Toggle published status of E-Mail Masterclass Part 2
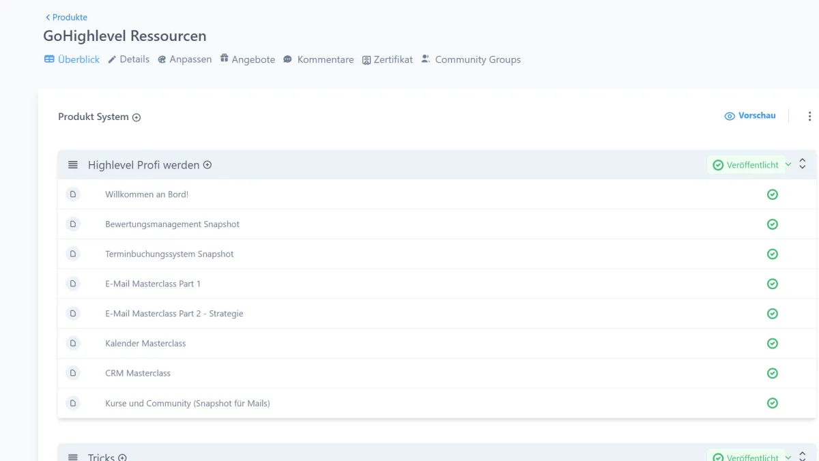Viewport: 819px width, 461px height. click(773, 314)
